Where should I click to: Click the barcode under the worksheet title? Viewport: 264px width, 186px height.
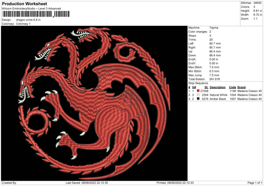click(36, 14)
